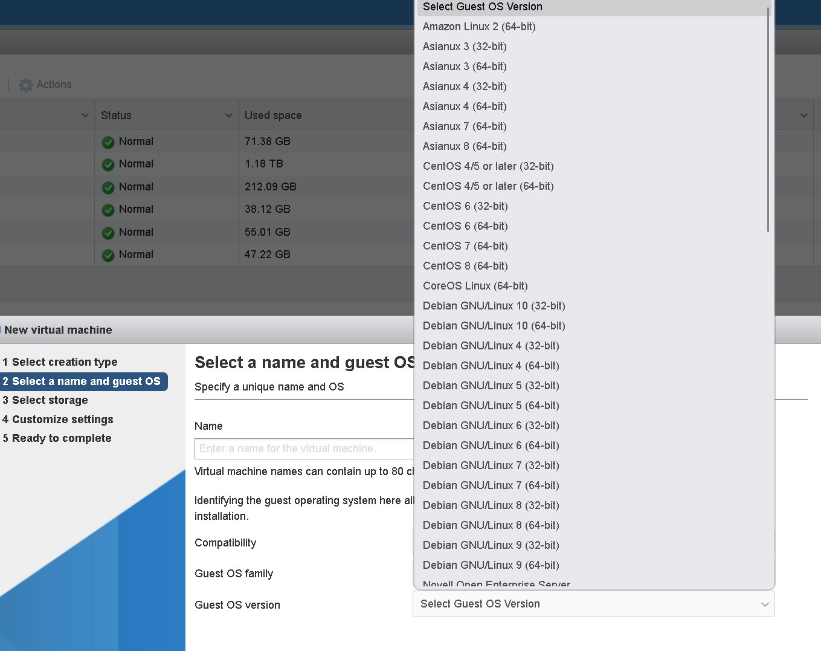
Task: Choose Debian GNU/Linux 4 (32-bit)
Action: click(491, 346)
